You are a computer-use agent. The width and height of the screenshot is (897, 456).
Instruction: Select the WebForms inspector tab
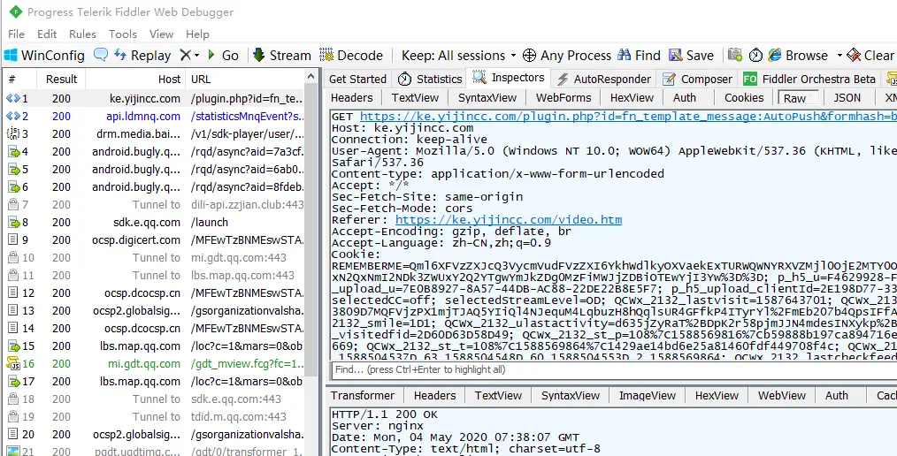coord(563,98)
